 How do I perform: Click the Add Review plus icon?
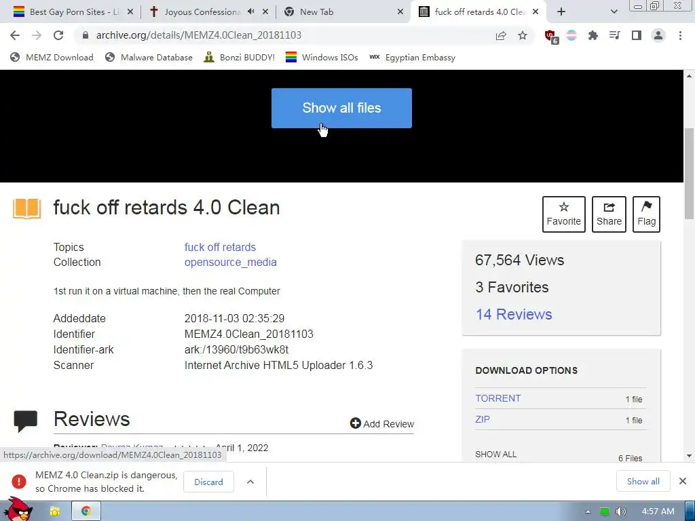355,423
